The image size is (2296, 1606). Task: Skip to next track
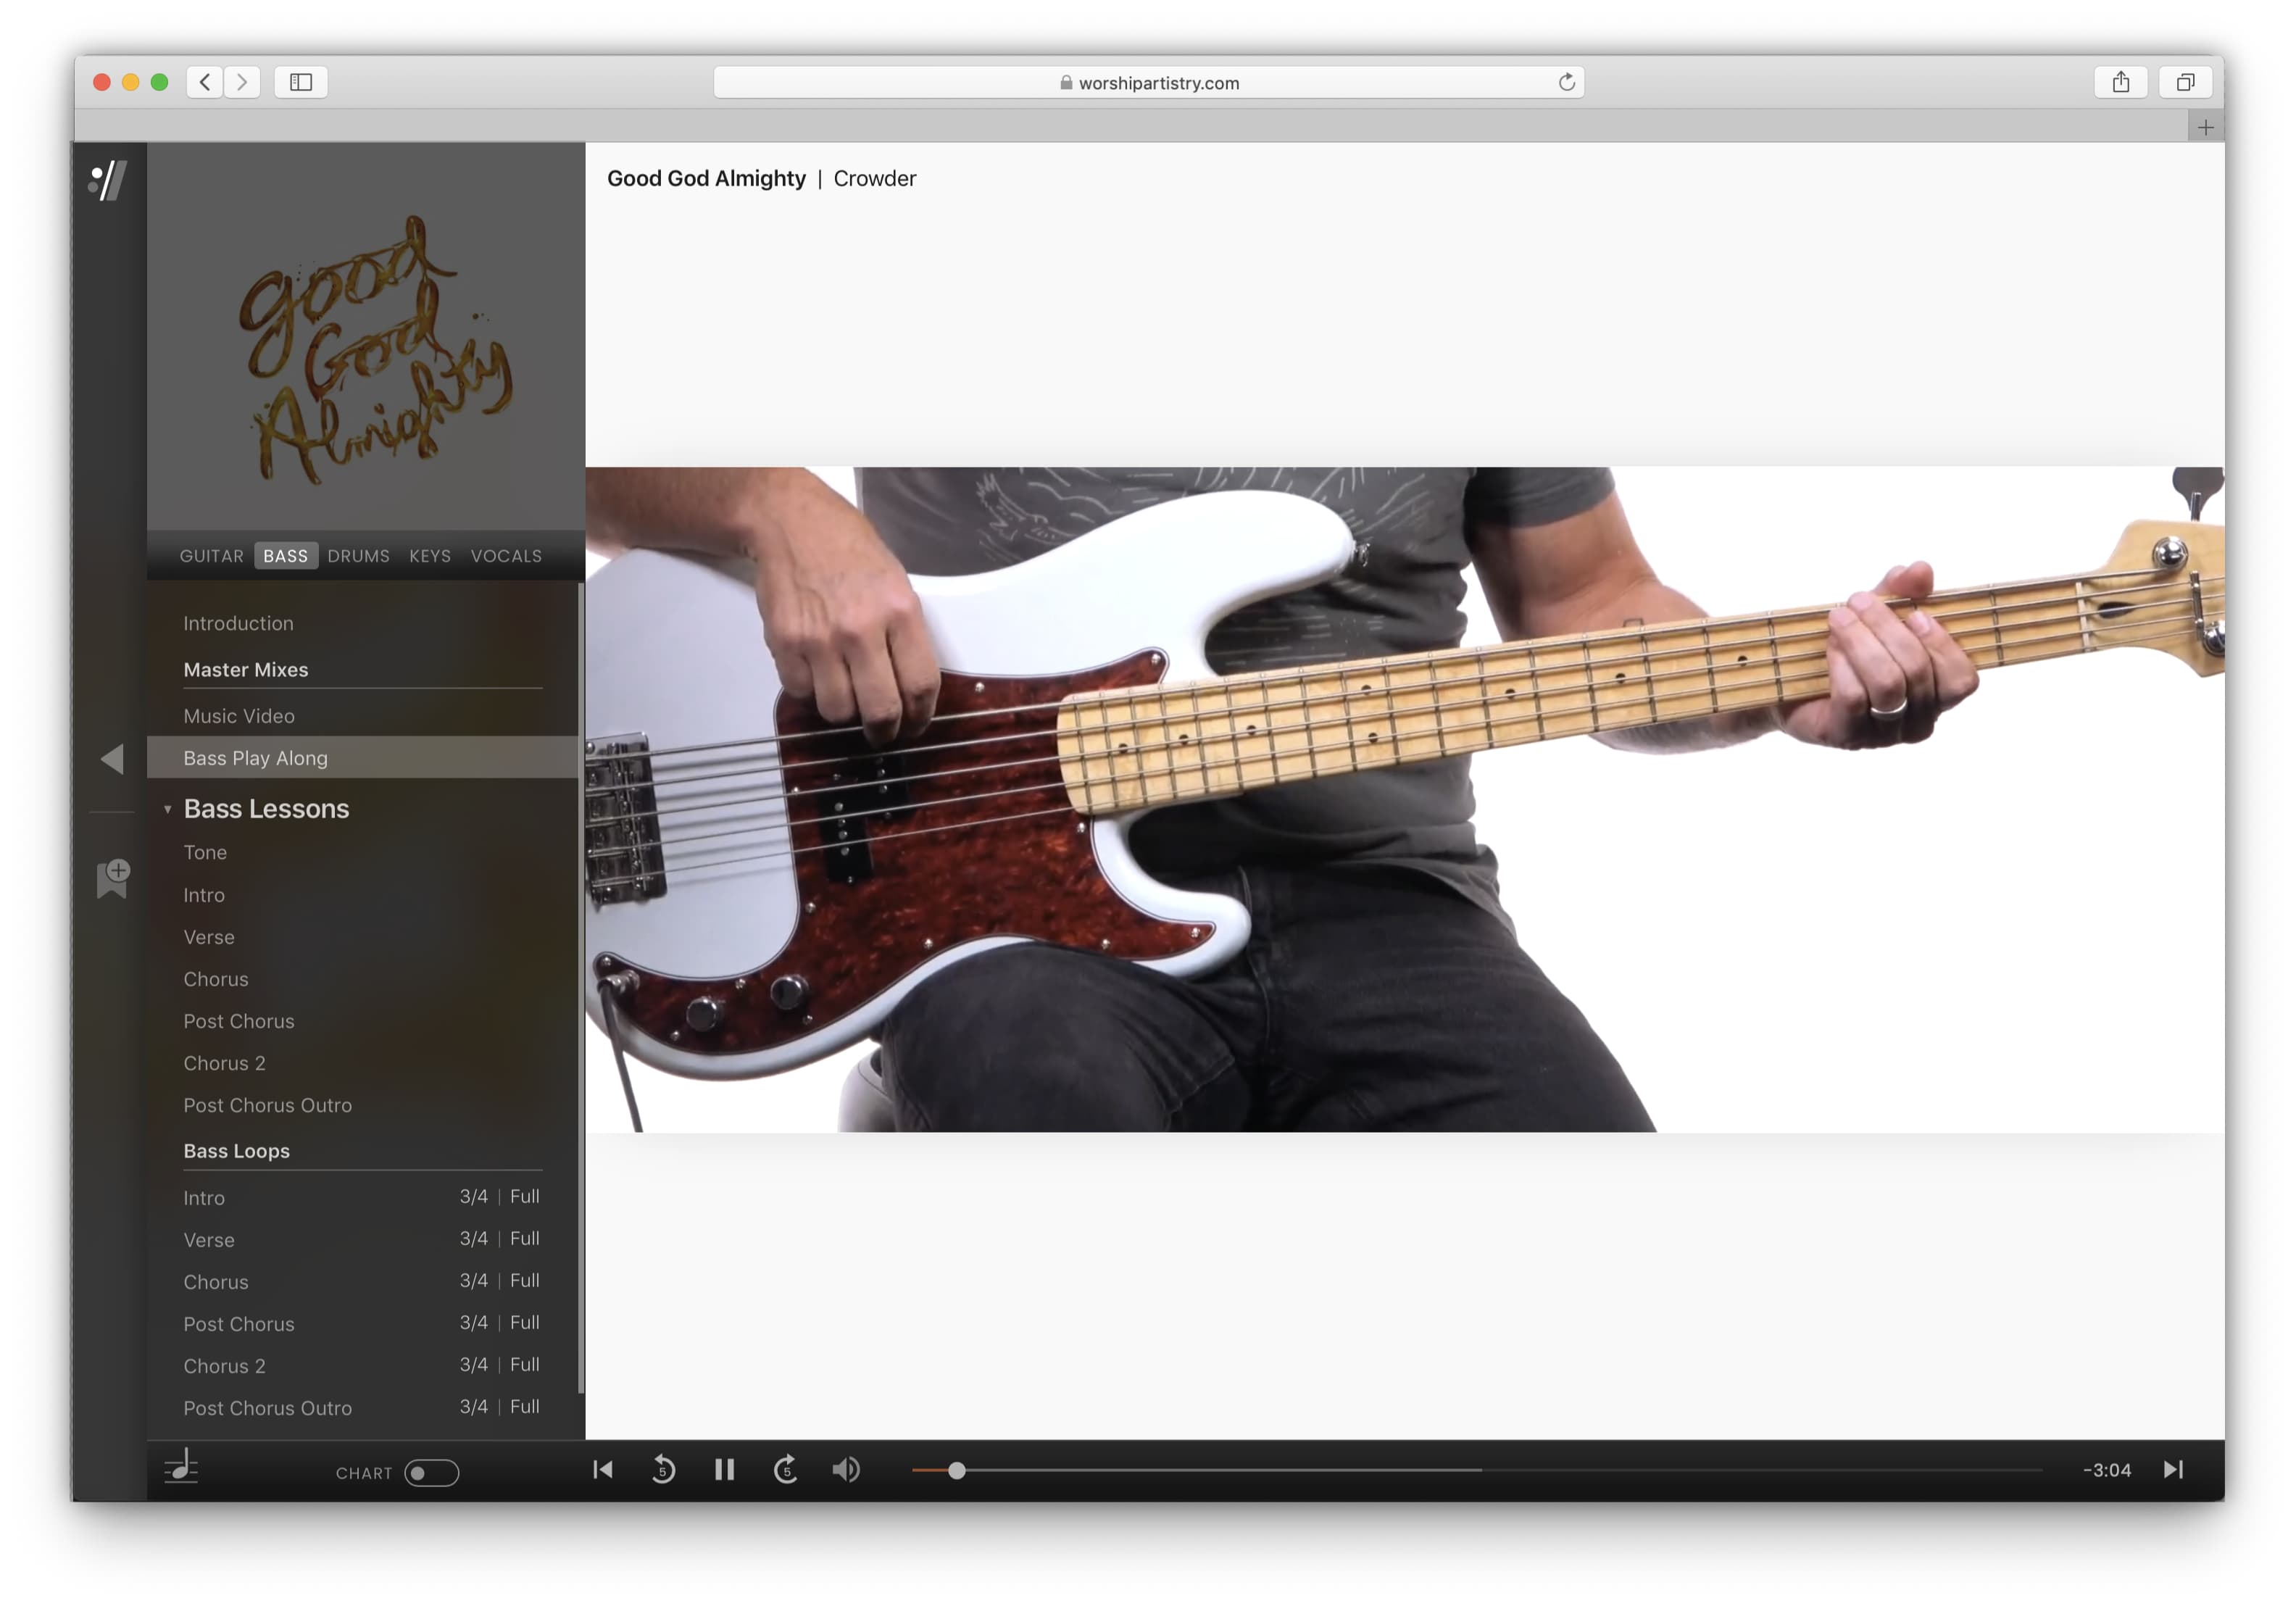click(x=2172, y=1470)
